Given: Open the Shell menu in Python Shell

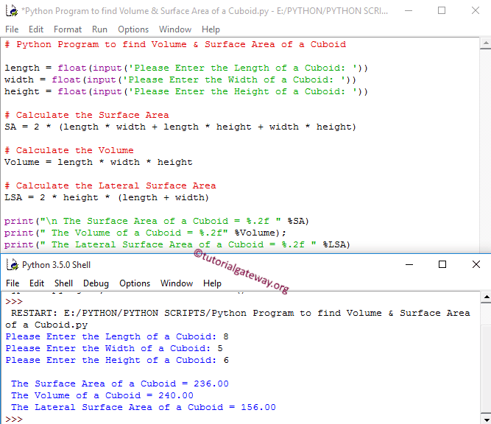Looking at the screenshot, I should click(63, 283).
